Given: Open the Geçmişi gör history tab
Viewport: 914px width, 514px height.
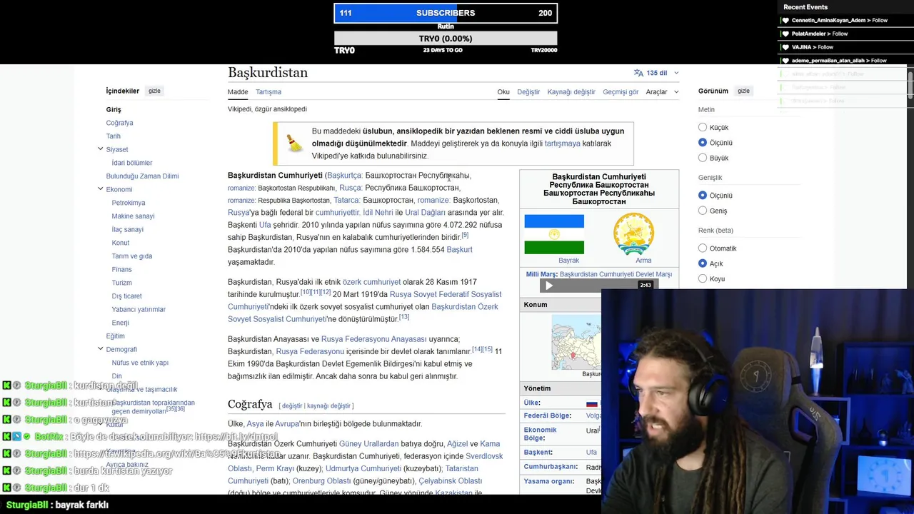Looking at the screenshot, I should click(x=621, y=92).
